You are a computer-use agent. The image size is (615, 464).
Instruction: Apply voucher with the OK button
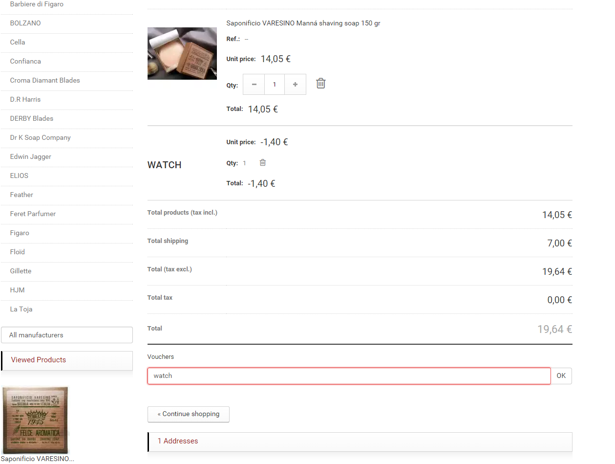[561, 376]
